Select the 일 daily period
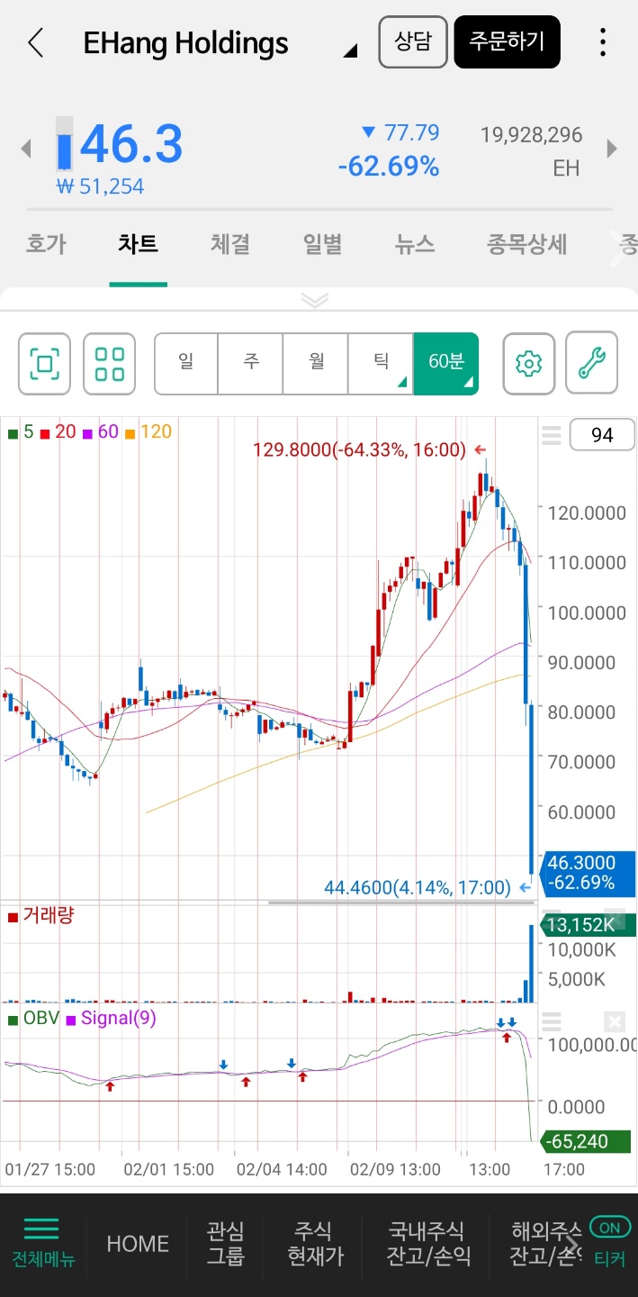 click(x=186, y=364)
